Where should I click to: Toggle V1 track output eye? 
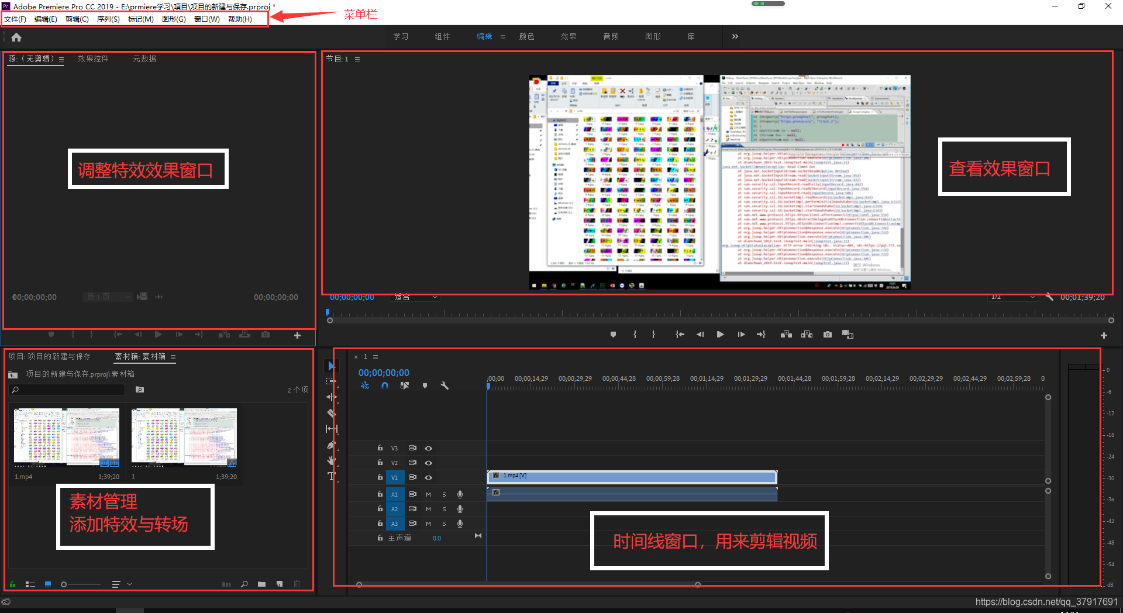coord(428,477)
